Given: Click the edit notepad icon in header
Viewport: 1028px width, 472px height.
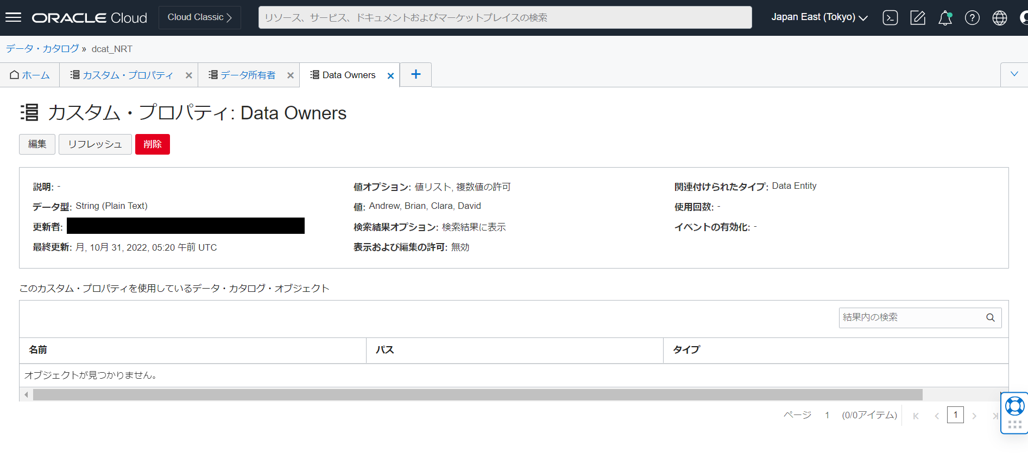Looking at the screenshot, I should [x=918, y=18].
